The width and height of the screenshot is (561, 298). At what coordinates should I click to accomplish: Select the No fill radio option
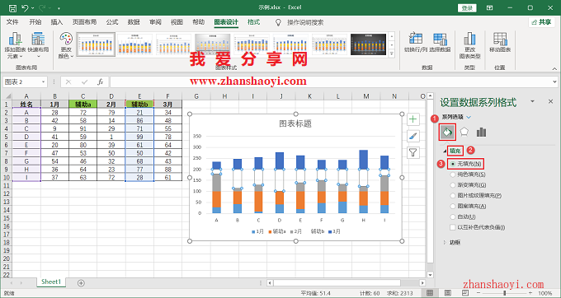[x=453, y=164]
